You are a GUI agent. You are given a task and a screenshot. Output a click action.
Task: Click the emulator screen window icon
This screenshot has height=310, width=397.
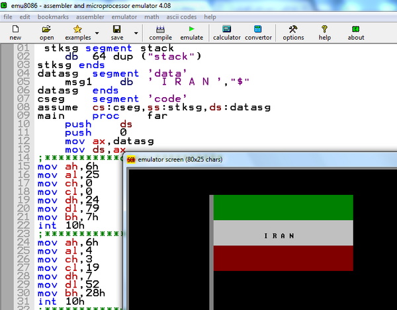coord(131,159)
